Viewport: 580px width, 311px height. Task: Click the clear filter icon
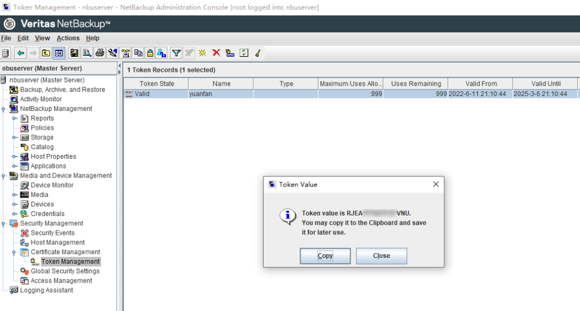(x=189, y=53)
